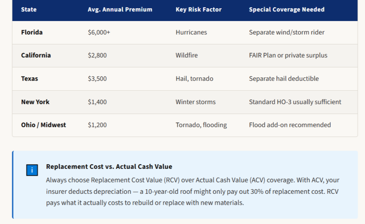Click the $1,200 premium value
Viewport: 365px width, 224px height.
tap(97, 125)
